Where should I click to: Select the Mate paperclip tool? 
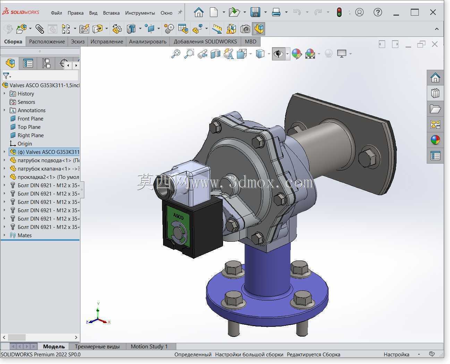point(40,29)
